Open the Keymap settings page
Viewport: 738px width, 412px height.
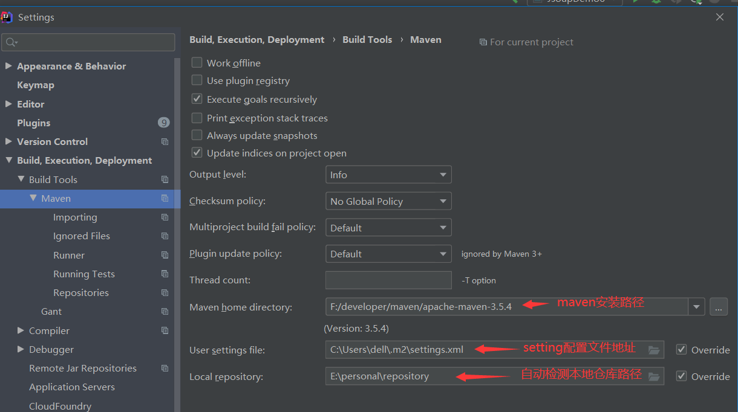pos(36,85)
